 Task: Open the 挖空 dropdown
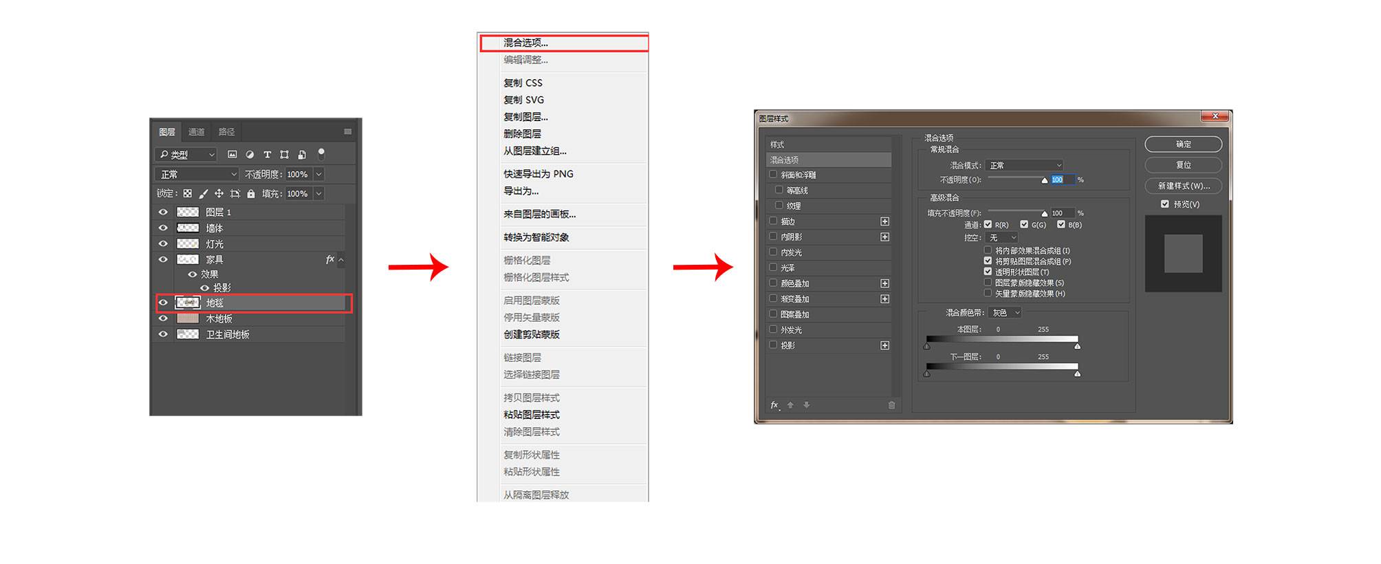1002,237
